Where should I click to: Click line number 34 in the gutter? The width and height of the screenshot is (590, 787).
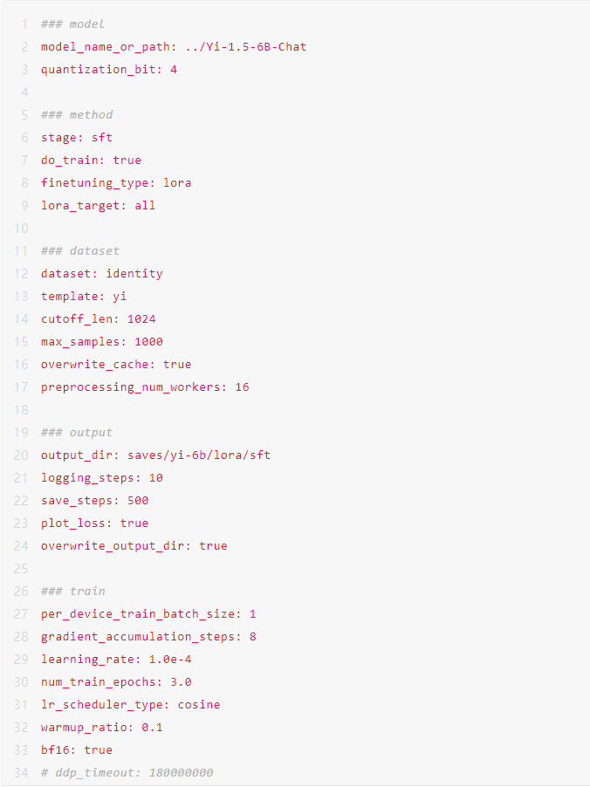[x=21, y=773]
